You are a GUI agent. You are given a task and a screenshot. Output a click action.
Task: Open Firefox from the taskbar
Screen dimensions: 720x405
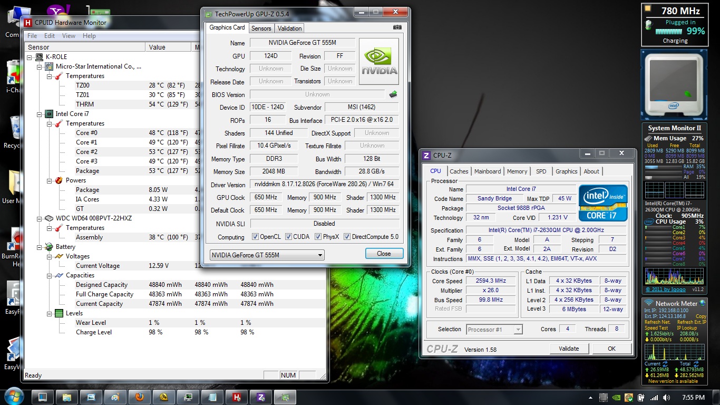point(140,397)
